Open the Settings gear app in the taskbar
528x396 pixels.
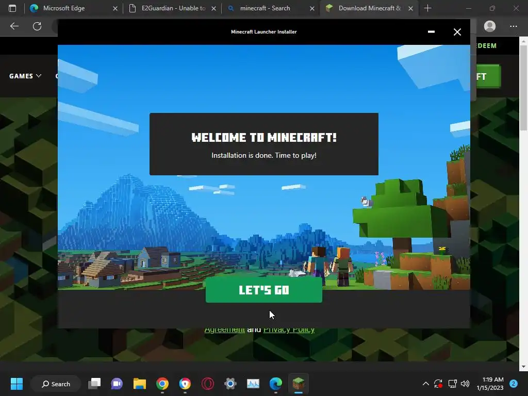(x=230, y=384)
